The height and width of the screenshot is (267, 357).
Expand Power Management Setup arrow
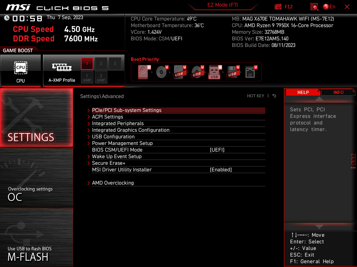pos(89,143)
